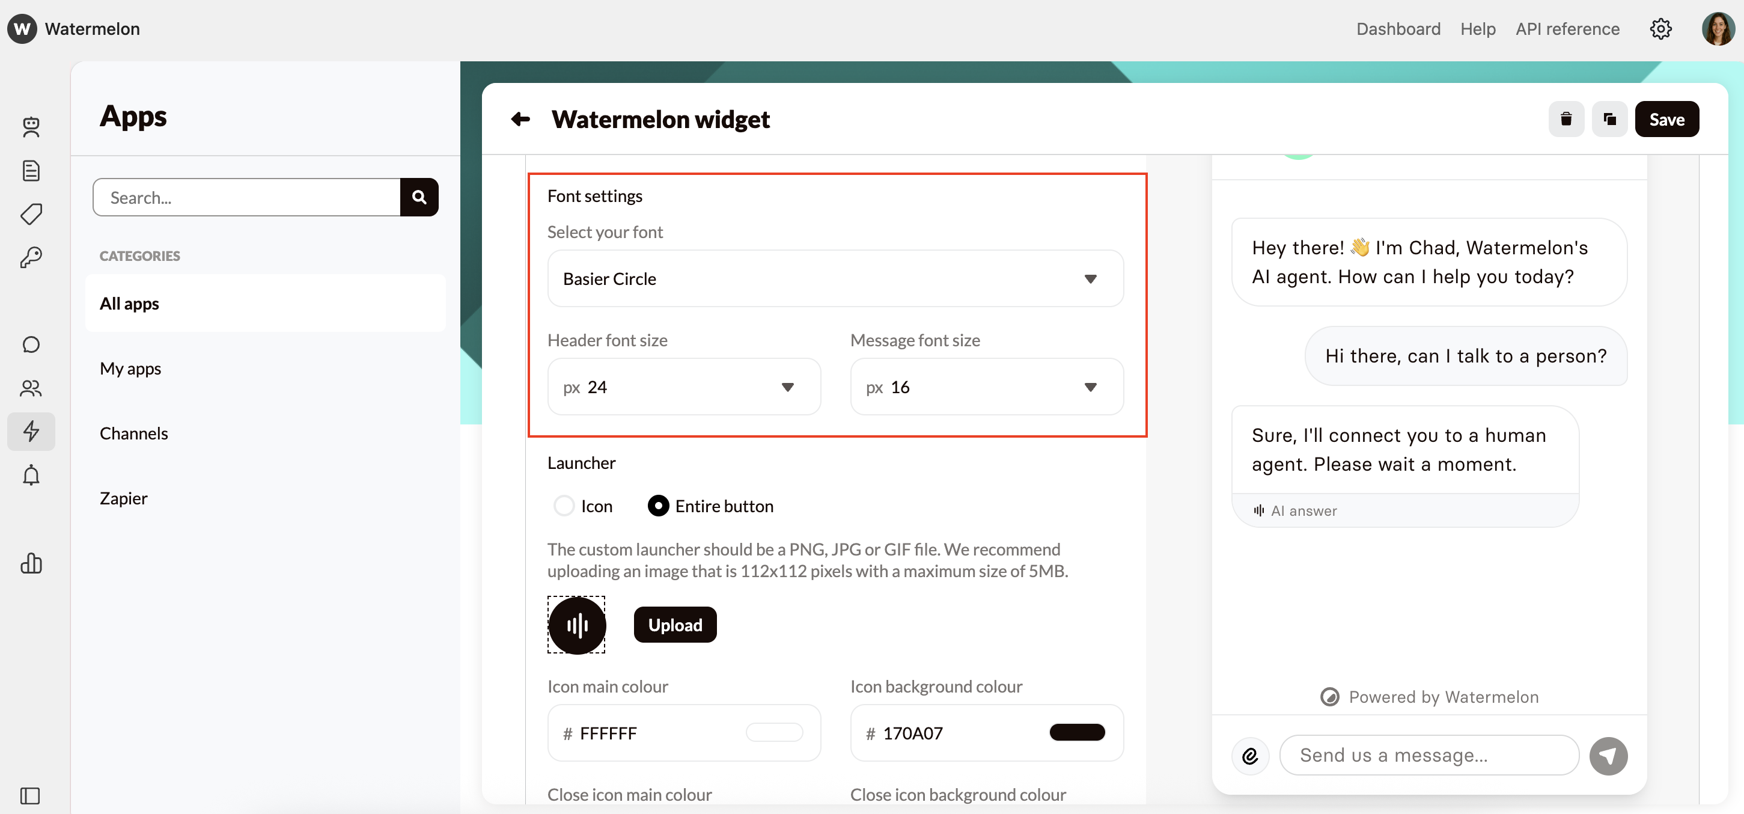Screen dimensions: 1744x814
Task: Open the Channels category
Action: [x=133, y=433]
